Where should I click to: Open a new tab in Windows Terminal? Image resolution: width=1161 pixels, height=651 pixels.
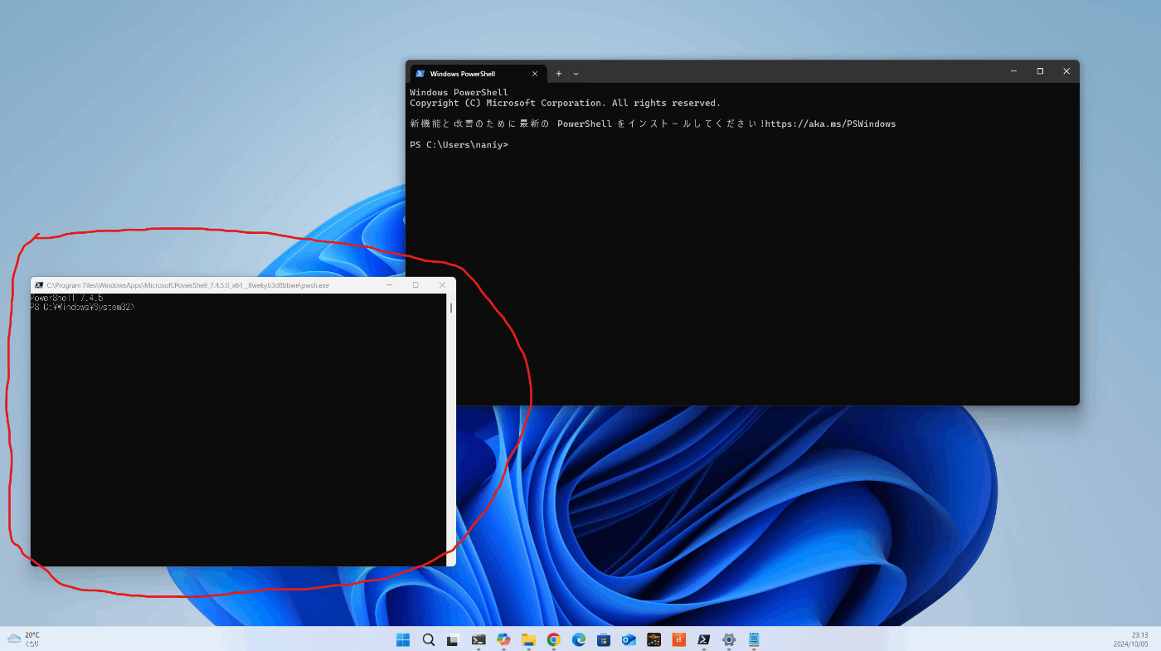click(x=558, y=73)
